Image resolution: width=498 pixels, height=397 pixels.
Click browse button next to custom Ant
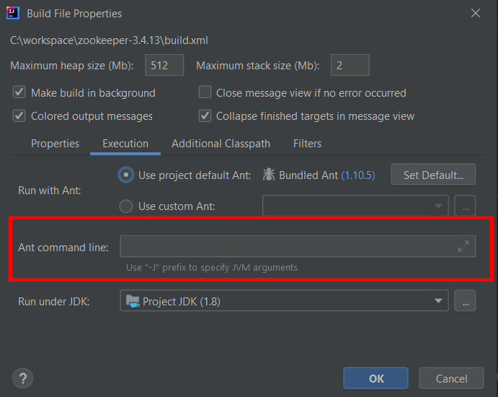(x=465, y=206)
